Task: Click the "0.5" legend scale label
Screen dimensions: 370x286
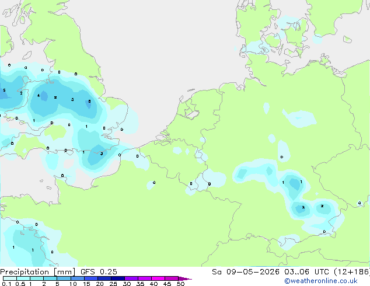Action: [20, 284]
